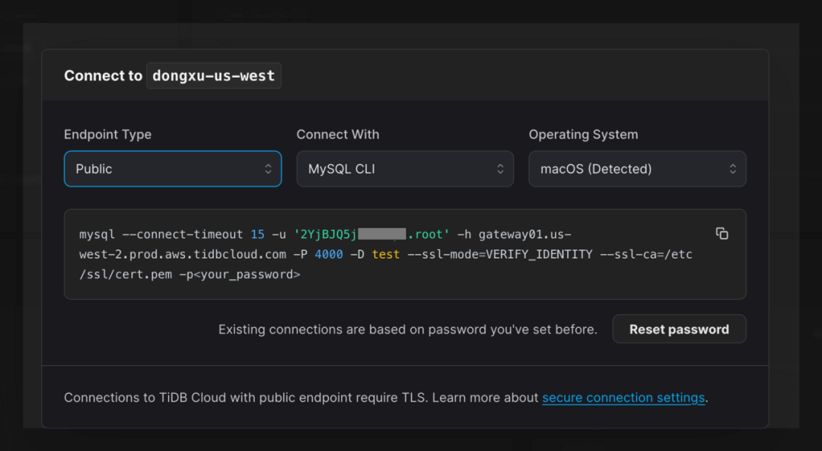Click the chevron arrows beside macOS (Detected)
This screenshot has width=822, height=451.
[732, 169]
